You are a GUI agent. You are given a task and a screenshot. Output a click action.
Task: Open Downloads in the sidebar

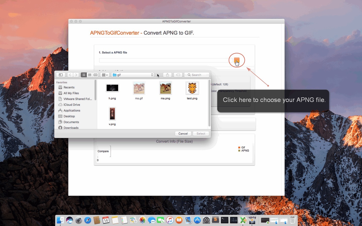coord(68,128)
